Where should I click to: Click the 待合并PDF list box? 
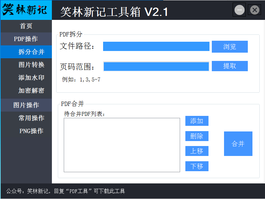122,145
